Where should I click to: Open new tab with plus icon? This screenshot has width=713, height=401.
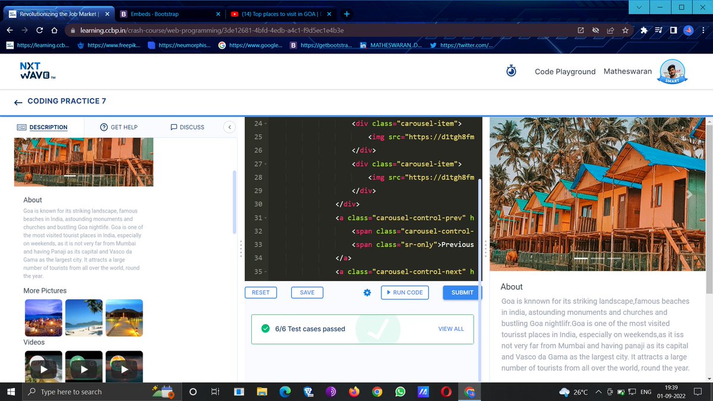(346, 14)
